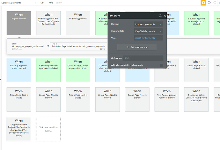Click the plus icon on Set another state
Image resolution: width=220 pixels, height=150 pixels.
click(x=128, y=47)
